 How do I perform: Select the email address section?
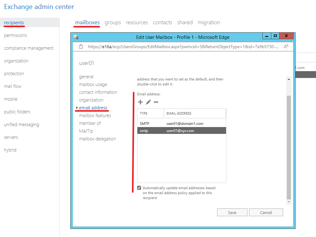[93, 108]
